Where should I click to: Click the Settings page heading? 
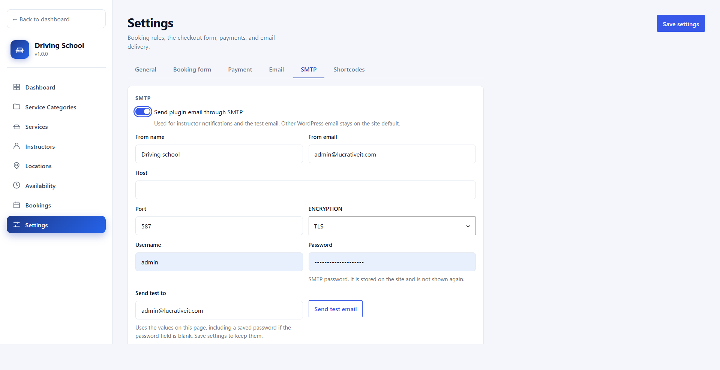(150, 23)
